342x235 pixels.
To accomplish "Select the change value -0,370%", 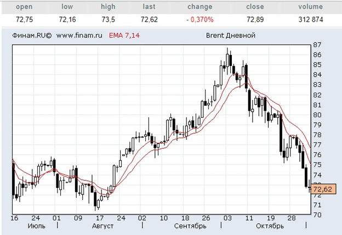I will (200, 20).
